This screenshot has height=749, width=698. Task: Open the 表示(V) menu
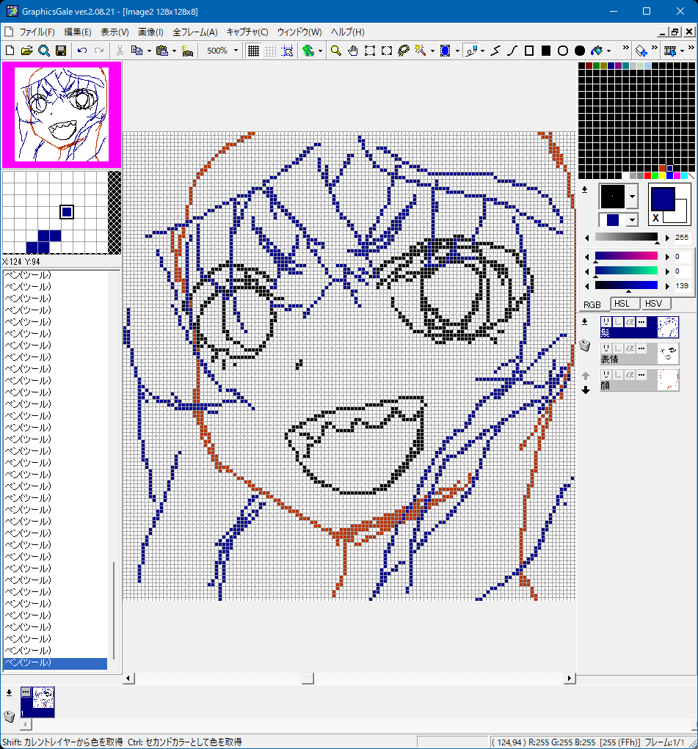coord(114,32)
